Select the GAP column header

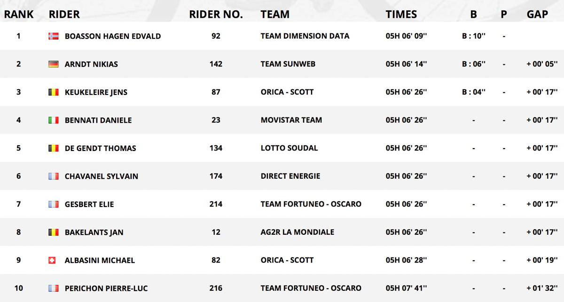[x=537, y=14]
